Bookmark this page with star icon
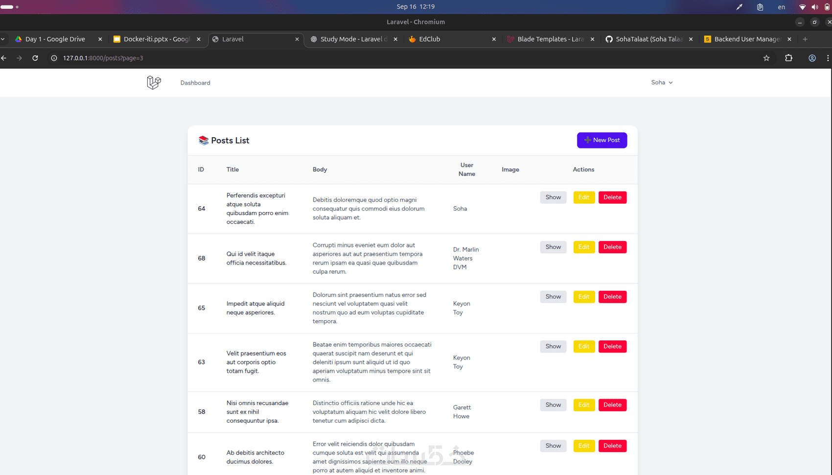Screen dimensions: 832x475 [x=766, y=58]
